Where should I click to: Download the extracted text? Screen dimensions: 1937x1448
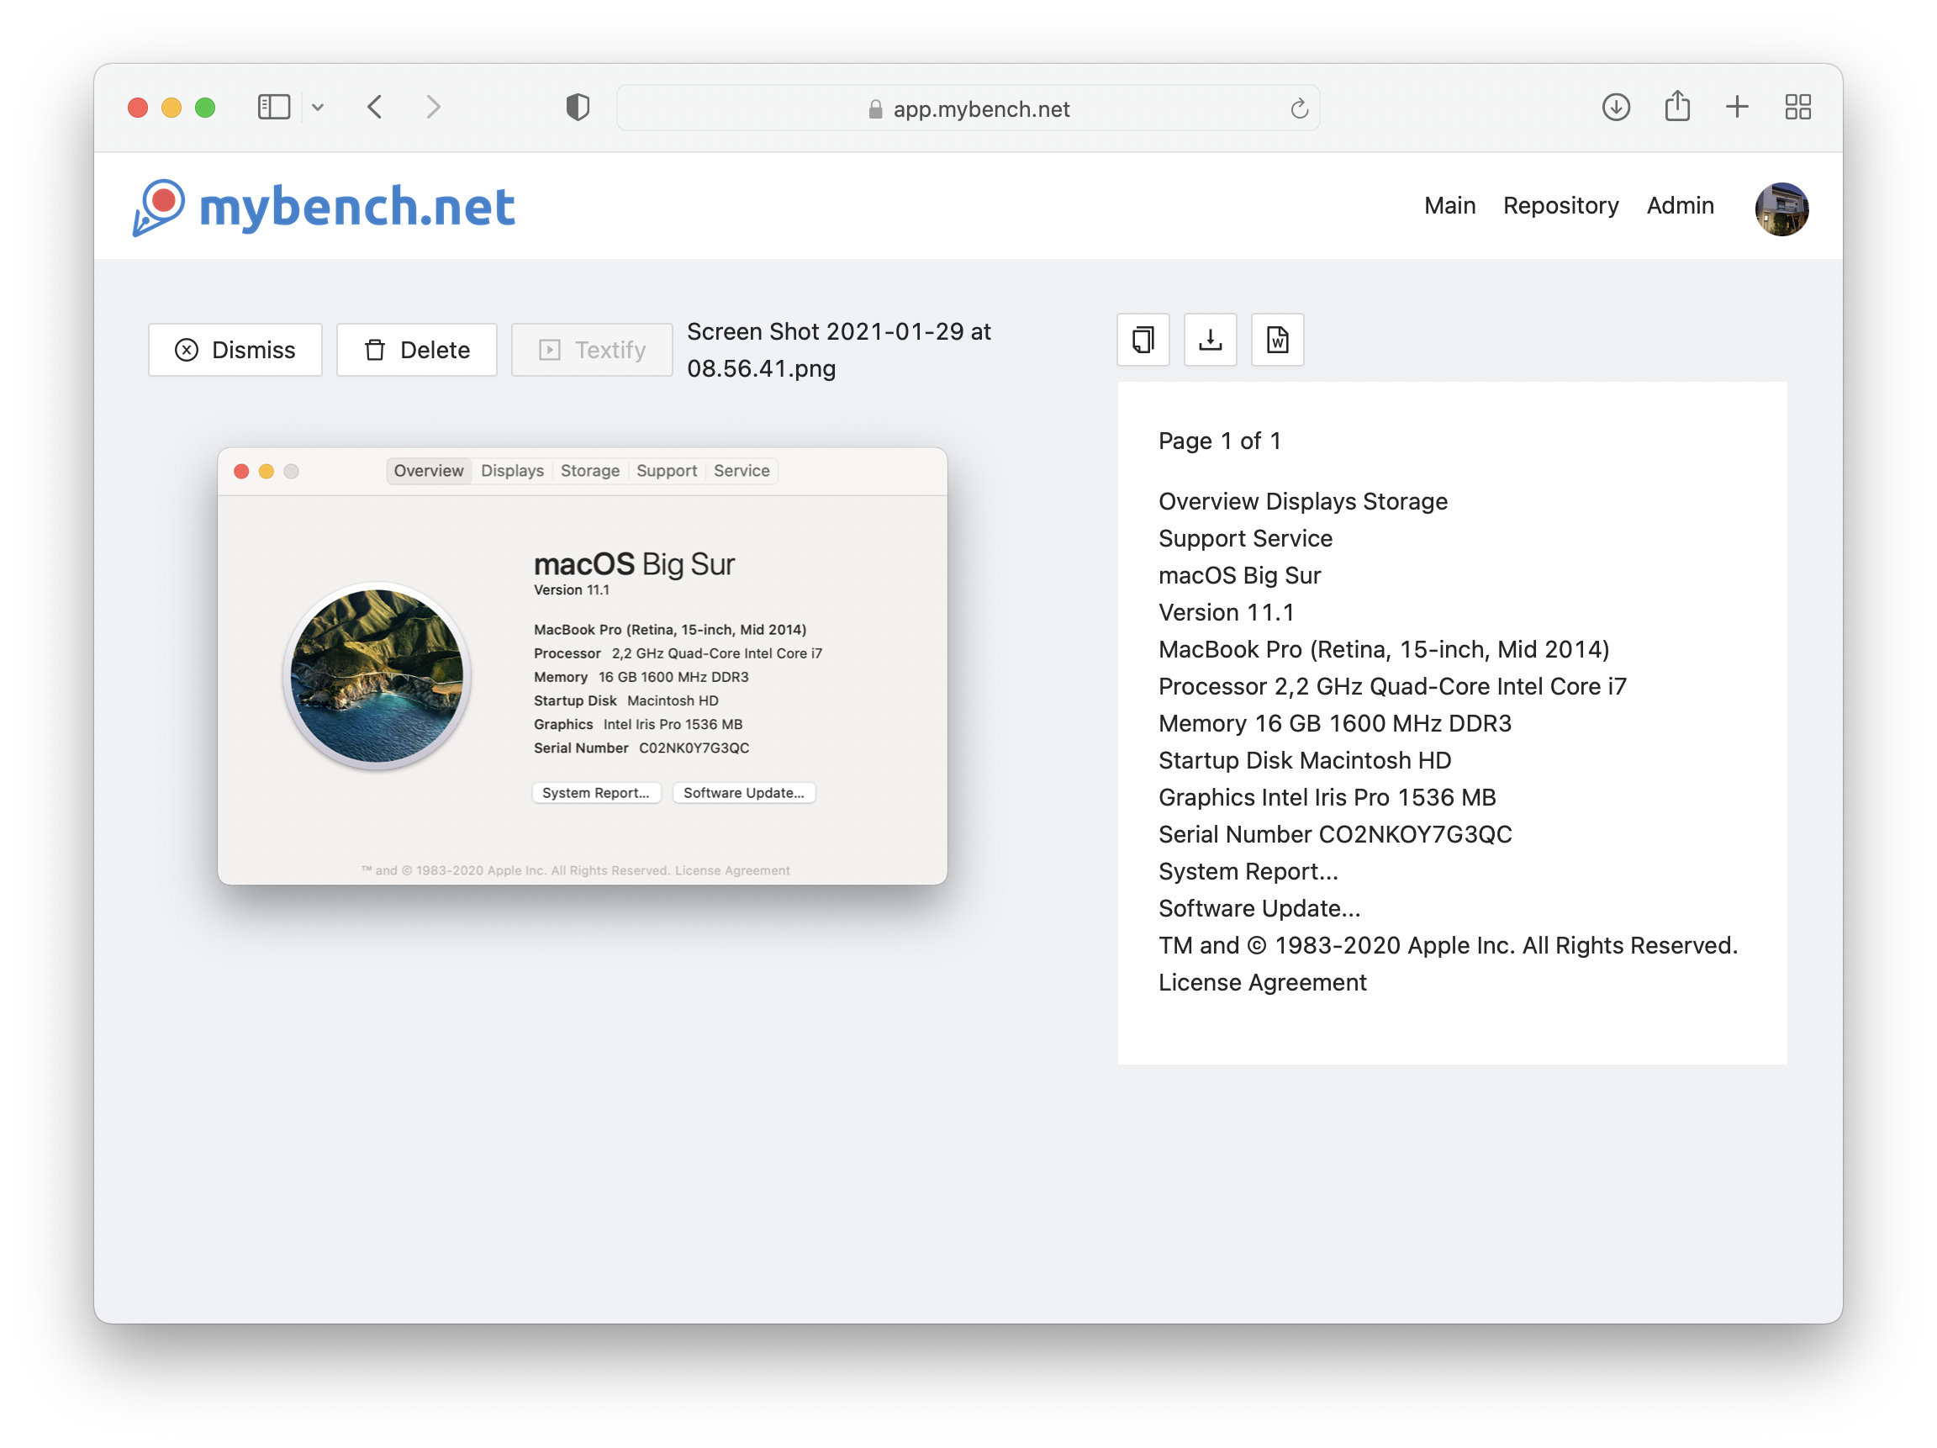1210,340
